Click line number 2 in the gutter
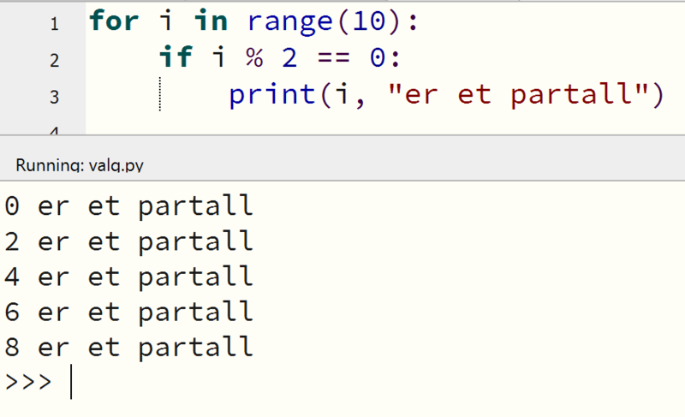Viewport: 685px width, 417px height. tap(55, 61)
